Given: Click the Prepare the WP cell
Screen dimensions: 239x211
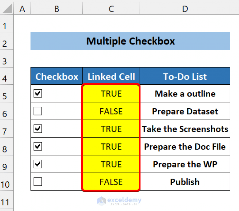Looking at the screenshot, I should coord(185,164).
